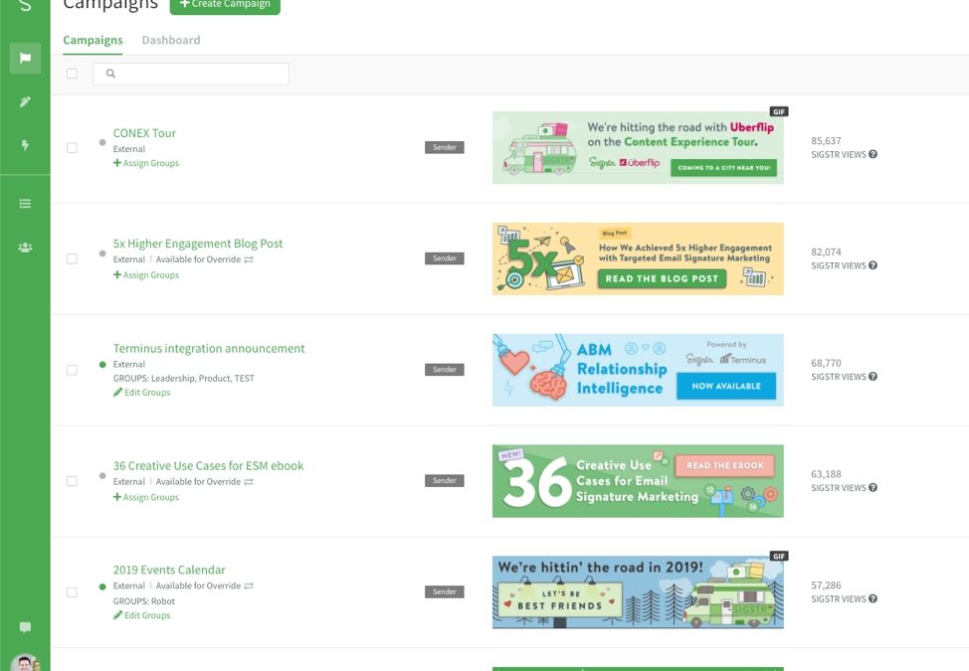Open 36 Creative Use Cases for ESM ebook
The width and height of the screenshot is (969, 671).
pos(208,465)
